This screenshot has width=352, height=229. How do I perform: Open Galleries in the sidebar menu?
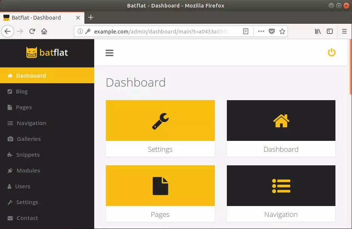pos(47,139)
